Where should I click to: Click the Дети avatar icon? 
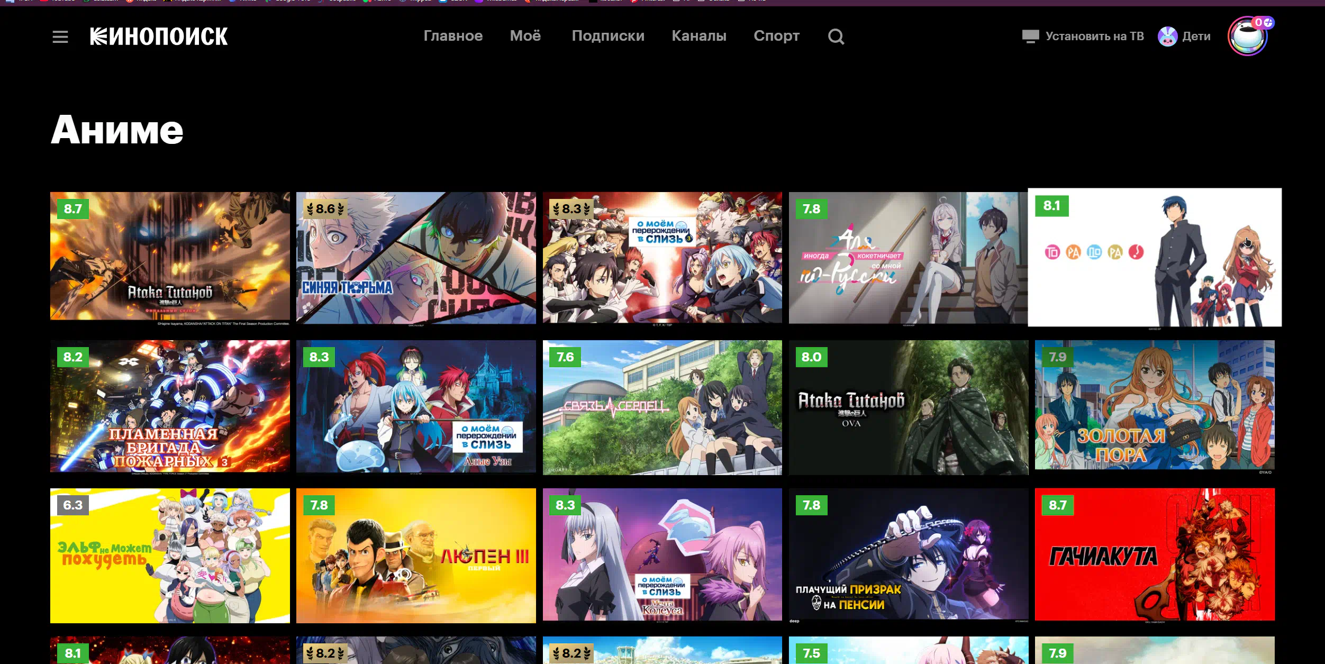pos(1167,37)
